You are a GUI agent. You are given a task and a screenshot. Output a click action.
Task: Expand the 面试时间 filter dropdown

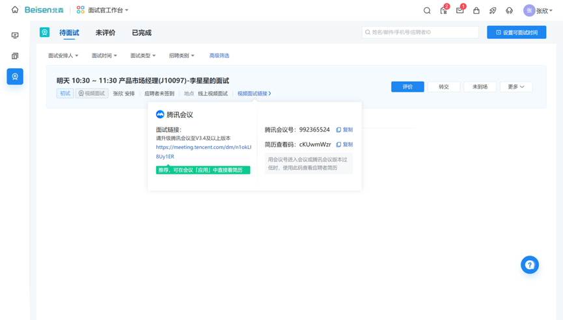[x=104, y=56]
